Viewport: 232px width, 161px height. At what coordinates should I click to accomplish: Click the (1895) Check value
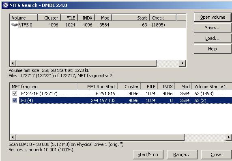(158, 25)
